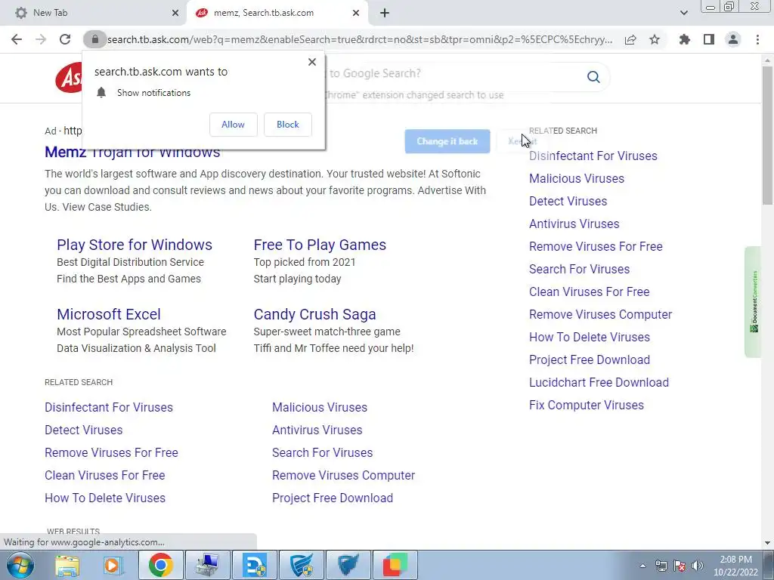Share this page using the share icon

point(630,39)
